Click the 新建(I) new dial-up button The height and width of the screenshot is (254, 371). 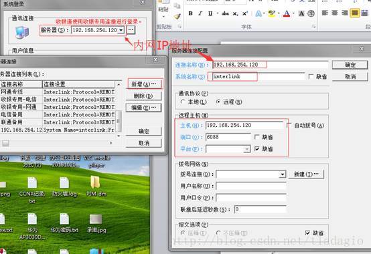pyautogui.click(x=306, y=174)
